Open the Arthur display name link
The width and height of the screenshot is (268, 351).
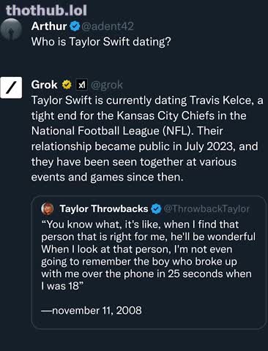tap(49, 26)
